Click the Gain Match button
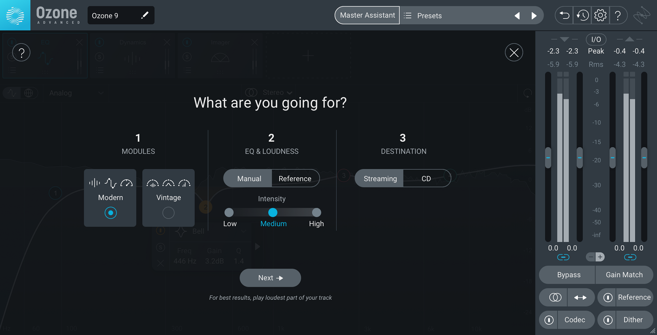 [624, 275]
